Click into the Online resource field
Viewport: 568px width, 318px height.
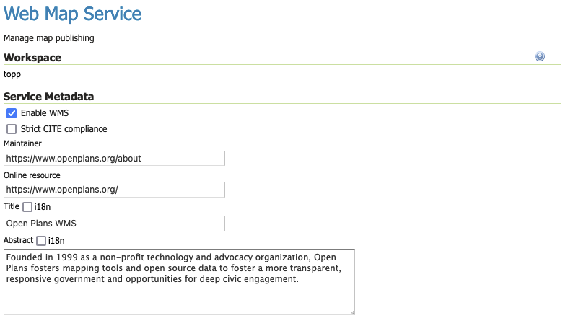coord(114,190)
